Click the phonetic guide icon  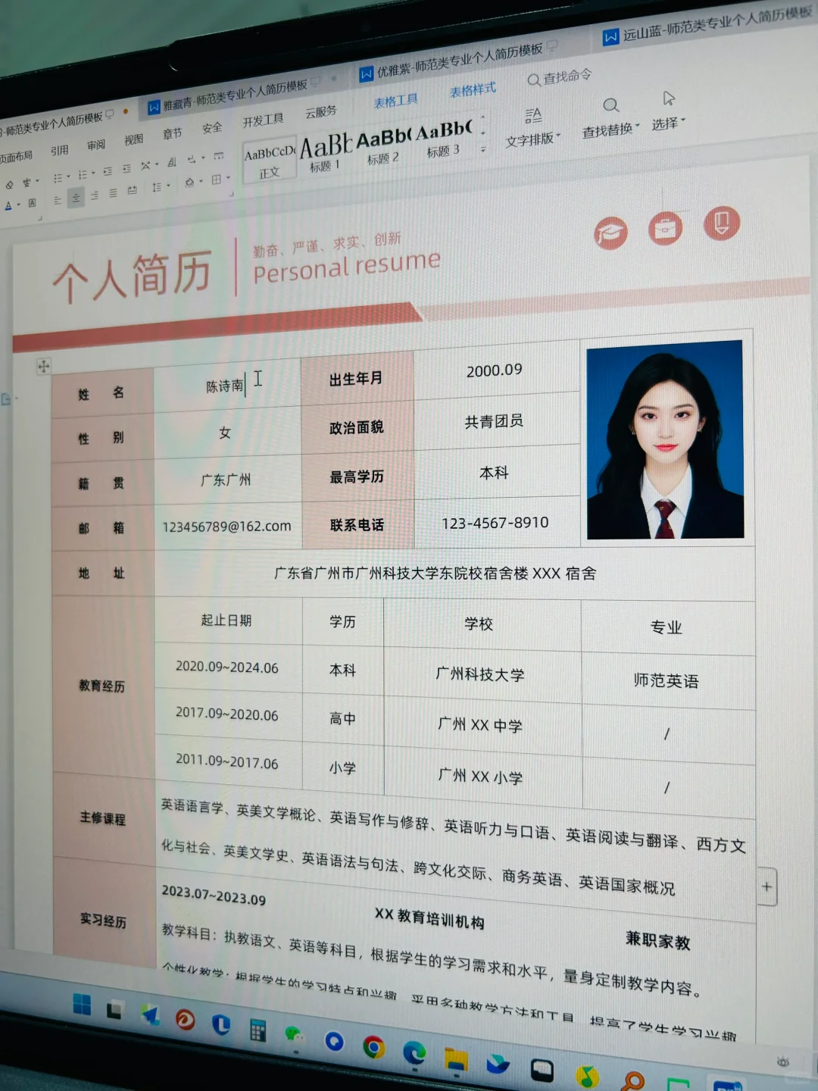click(x=27, y=183)
